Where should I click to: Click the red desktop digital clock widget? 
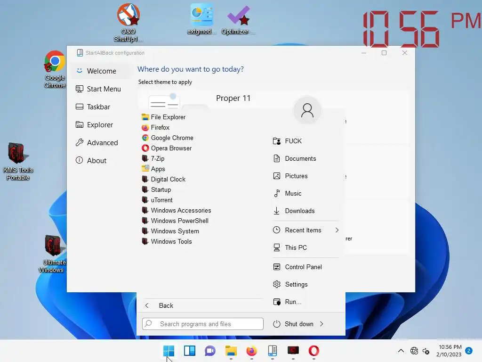point(422,28)
